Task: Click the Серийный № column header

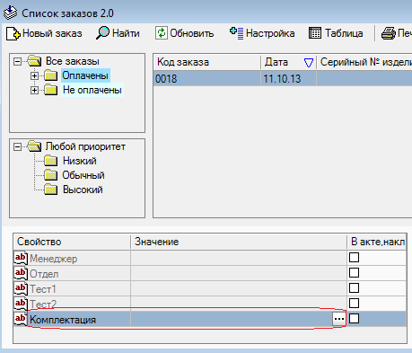Action: point(364,62)
